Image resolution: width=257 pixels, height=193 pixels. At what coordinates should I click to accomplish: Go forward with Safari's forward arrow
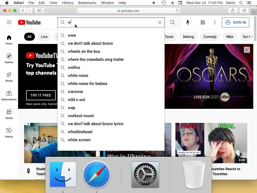coord(29,11)
